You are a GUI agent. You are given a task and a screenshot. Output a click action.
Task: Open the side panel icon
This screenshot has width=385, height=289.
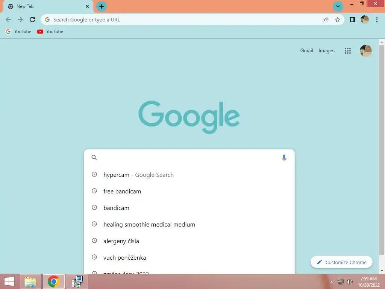tap(353, 20)
